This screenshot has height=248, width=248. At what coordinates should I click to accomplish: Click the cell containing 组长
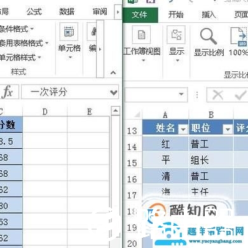tap(211, 160)
